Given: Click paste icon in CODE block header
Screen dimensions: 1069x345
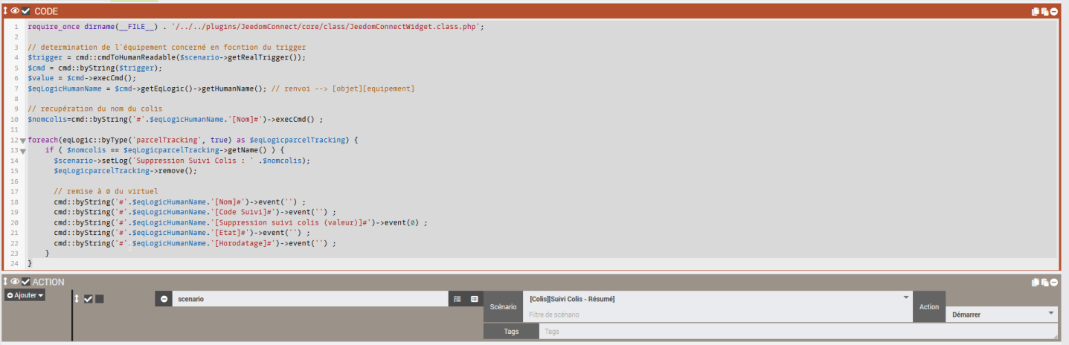Looking at the screenshot, I should pos(1044,11).
